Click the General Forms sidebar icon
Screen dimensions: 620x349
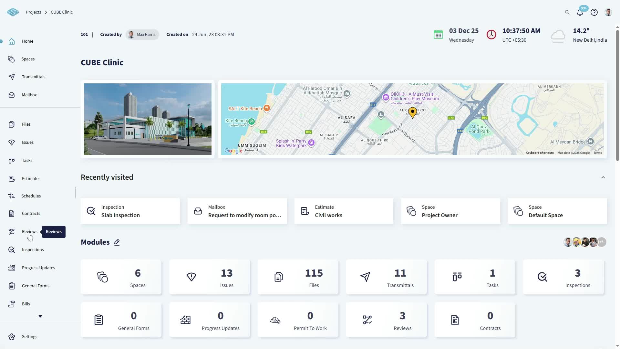pyautogui.click(x=12, y=286)
